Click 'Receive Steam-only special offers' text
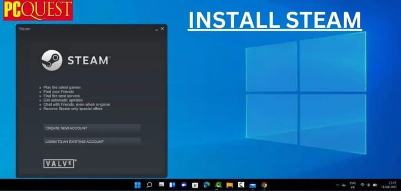Screen dimensions: 401x191 (x=73, y=109)
